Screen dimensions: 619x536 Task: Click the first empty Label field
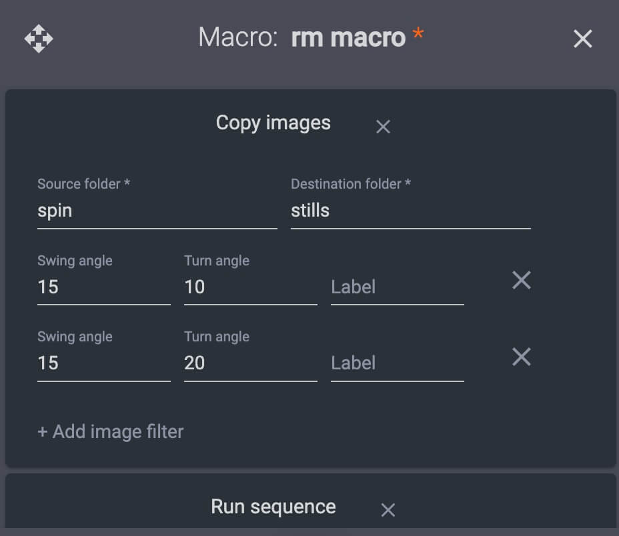[x=397, y=287]
